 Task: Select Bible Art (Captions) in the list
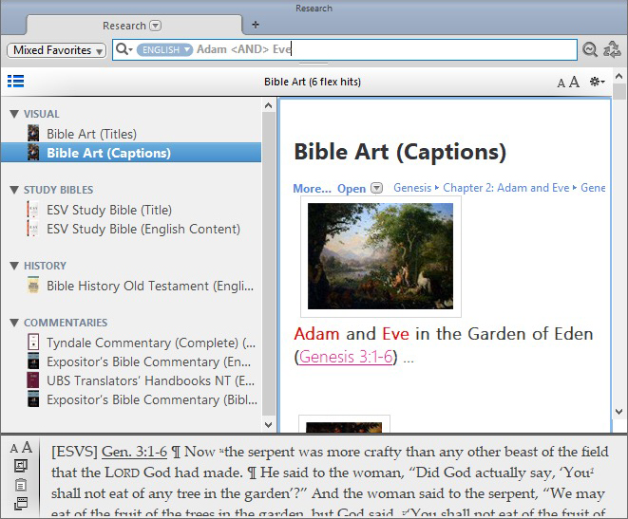pos(131,153)
